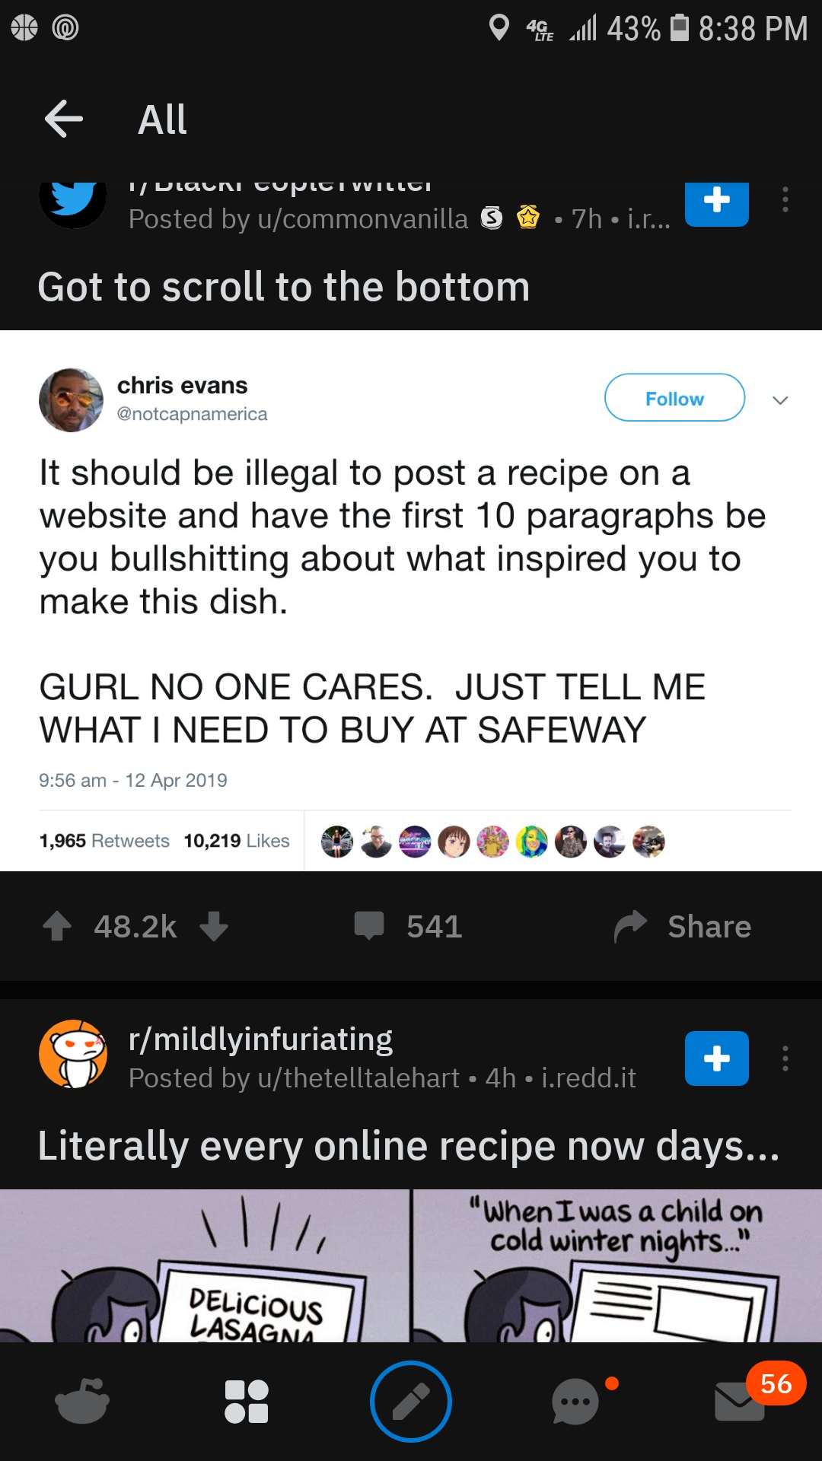Create a new post with pencil icon
822x1461 pixels.
411,1401
